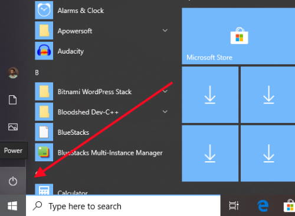295x216 pixels.
Task: Click the Bloodshed Dev-C++ folder icon
Action: (x=44, y=112)
